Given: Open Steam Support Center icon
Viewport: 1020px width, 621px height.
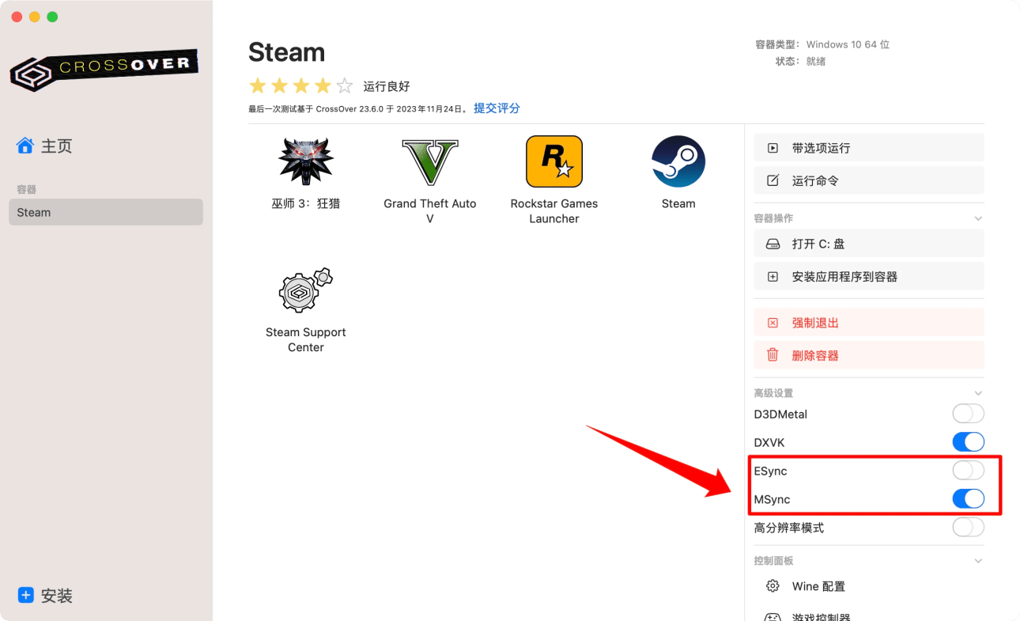Looking at the screenshot, I should point(305,290).
